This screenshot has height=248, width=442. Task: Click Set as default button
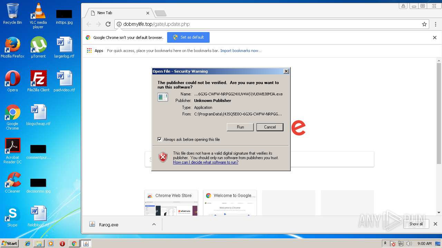click(x=188, y=37)
